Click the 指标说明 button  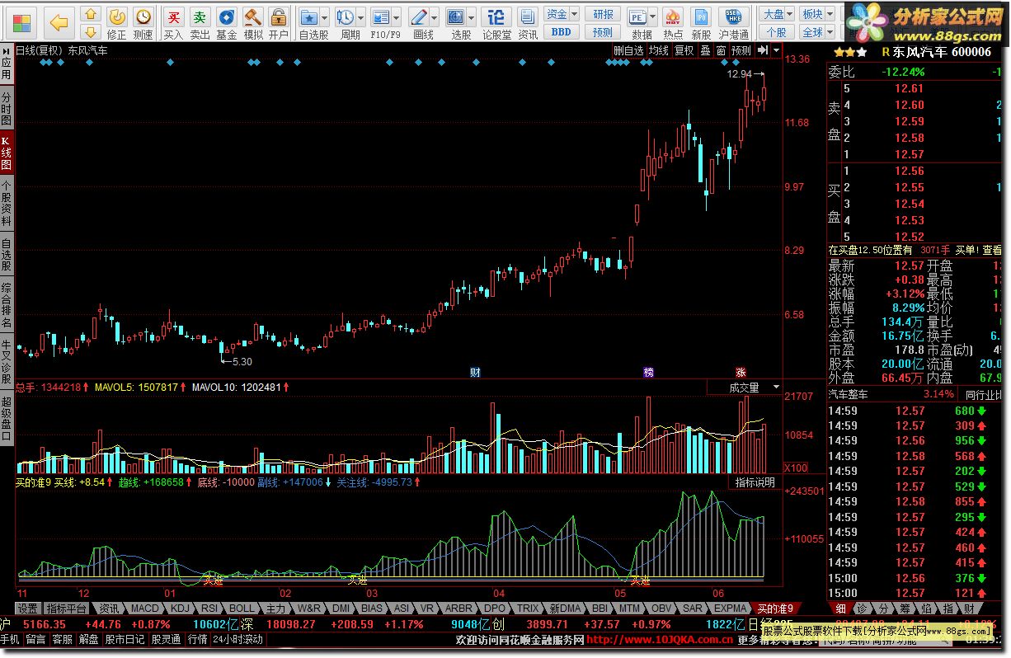(x=755, y=482)
